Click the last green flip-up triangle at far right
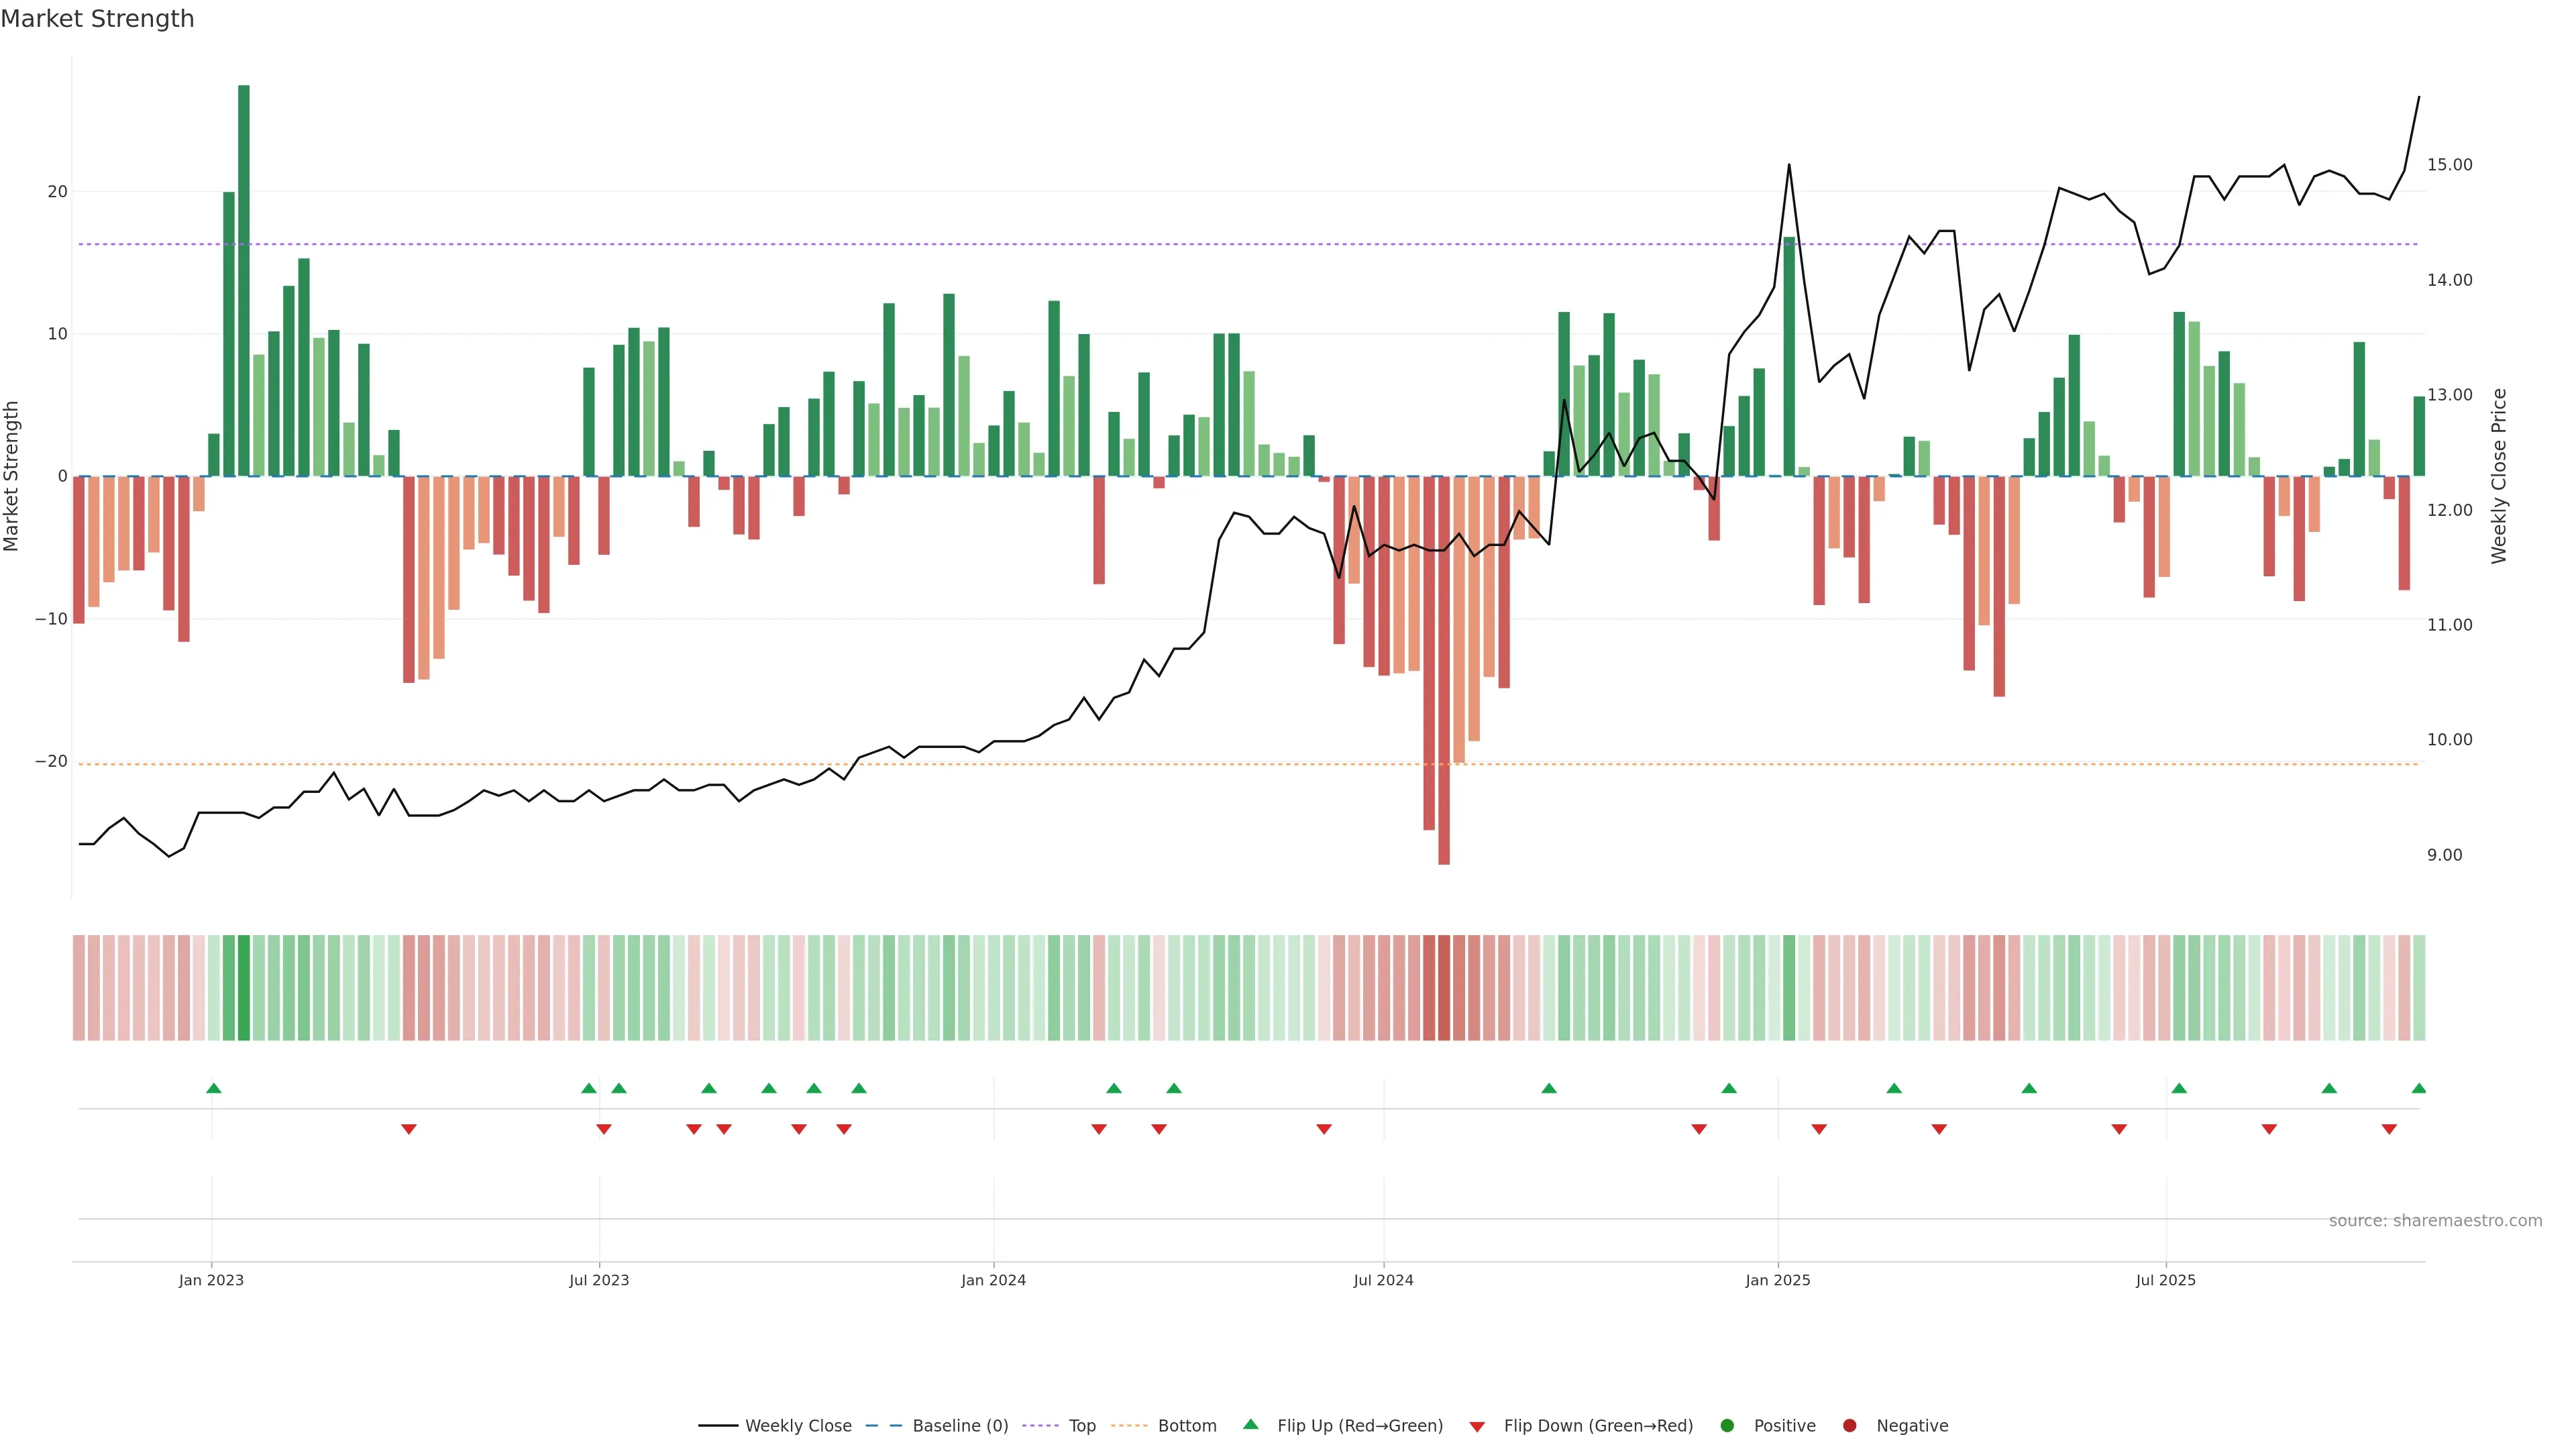Screen dimensions: 2576x1449 (x=2418, y=1088)
